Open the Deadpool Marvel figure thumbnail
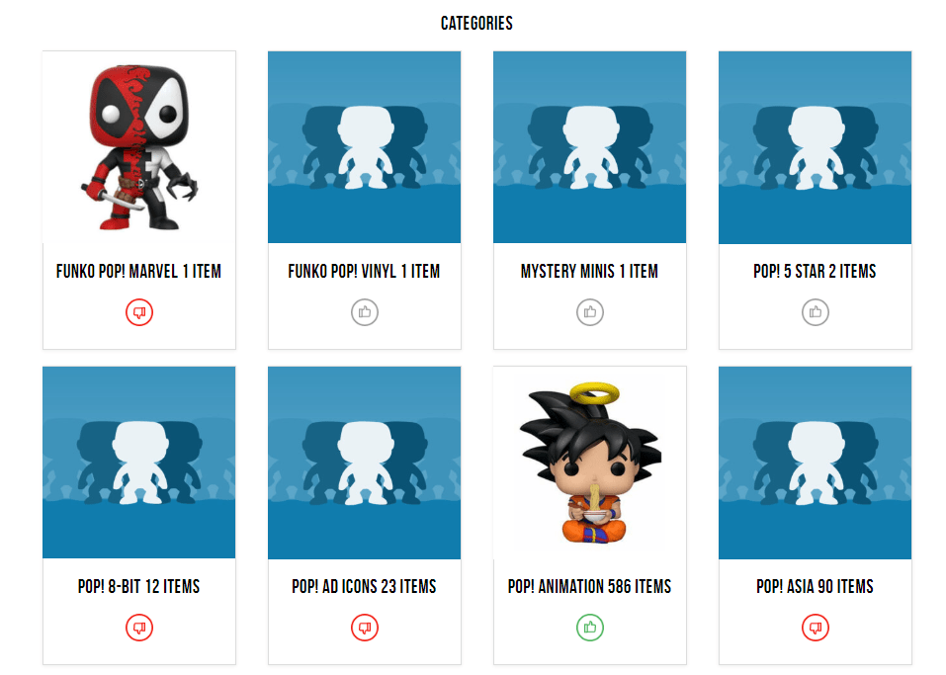The height and width of the screenshot is (675, 946). 139,147
